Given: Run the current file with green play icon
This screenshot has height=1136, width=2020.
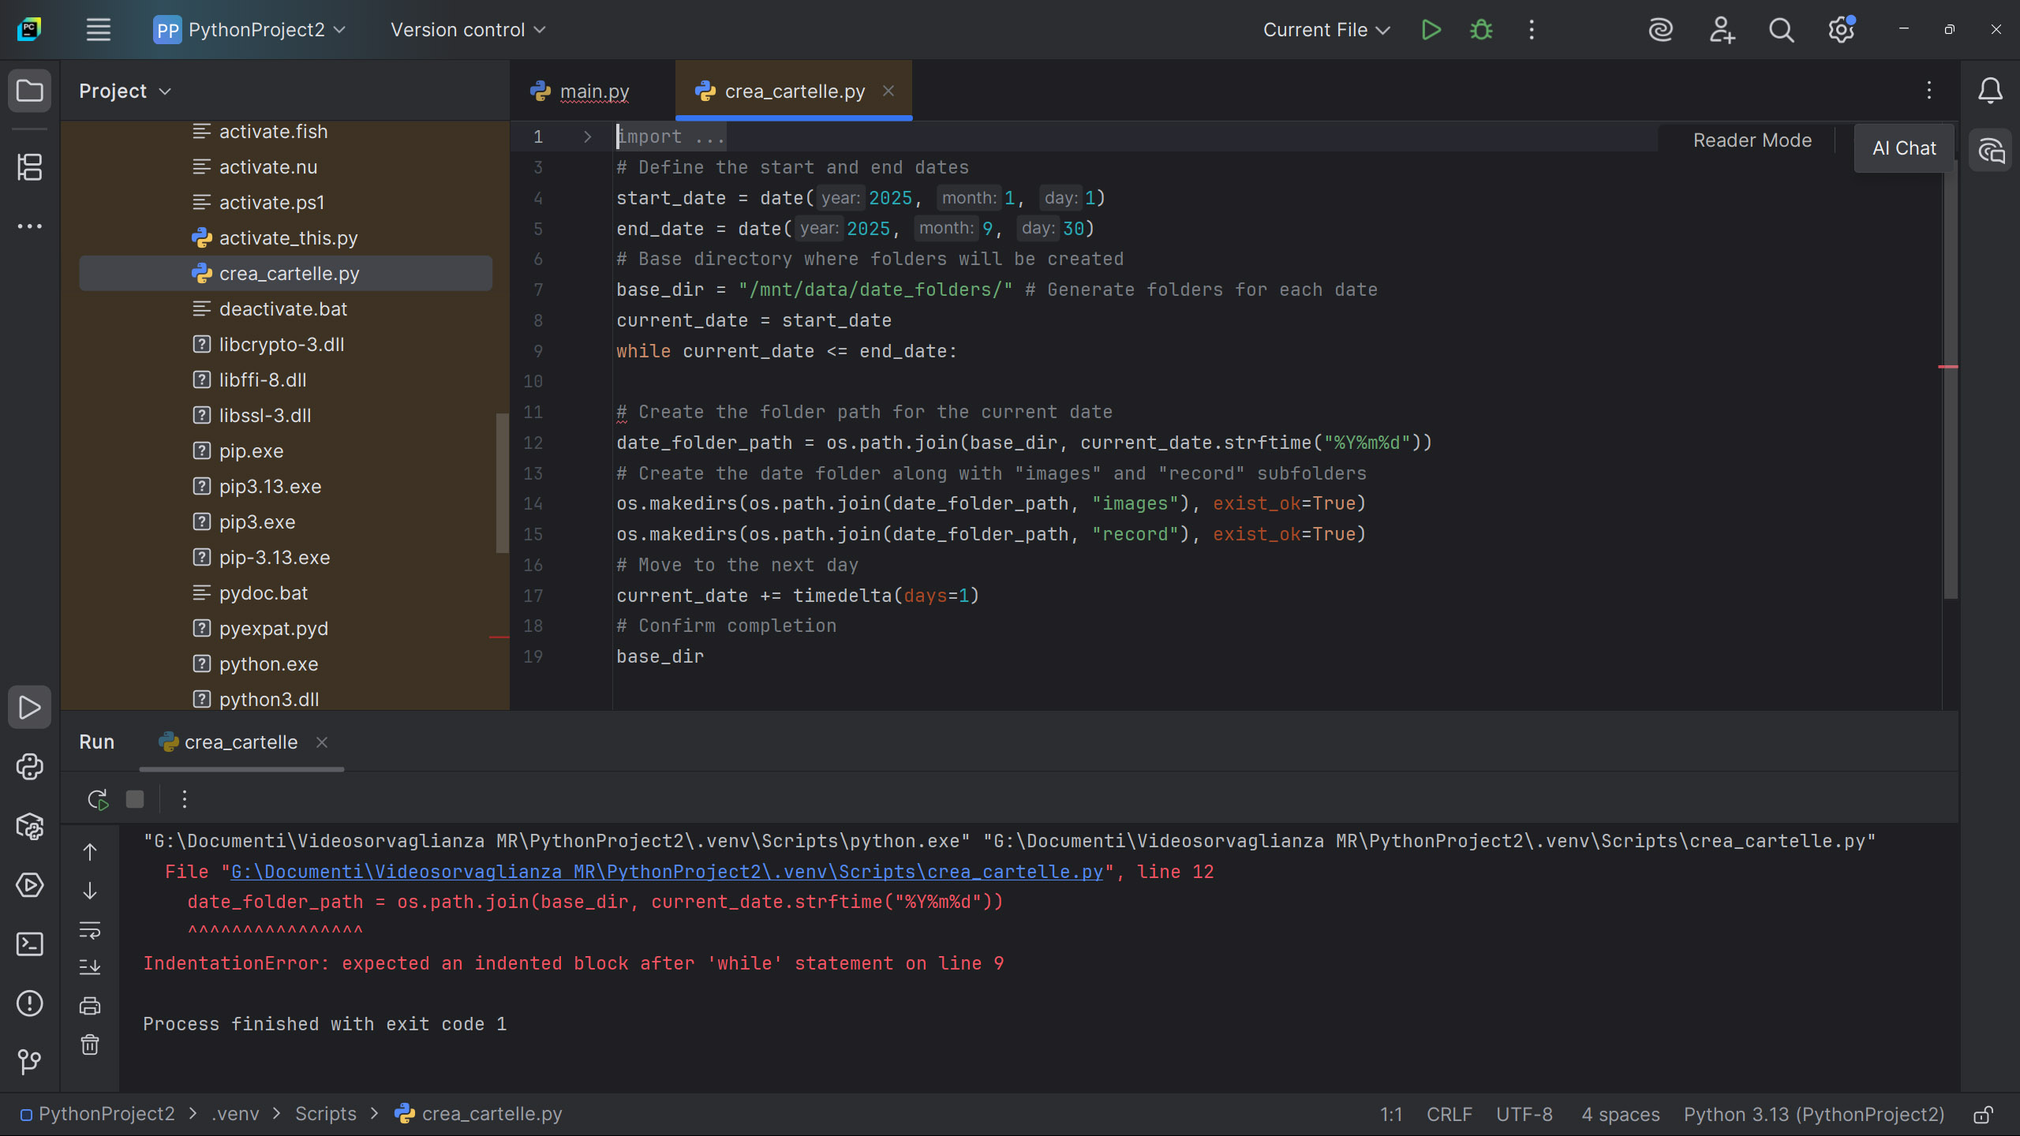Looking at the screenshot, I should [1431, 30].
